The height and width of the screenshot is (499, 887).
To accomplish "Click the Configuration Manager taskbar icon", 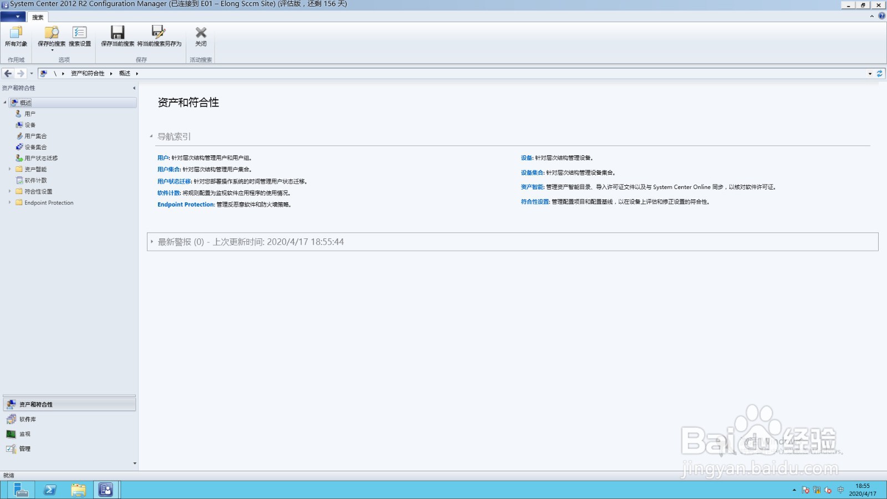I will [106, 490].
